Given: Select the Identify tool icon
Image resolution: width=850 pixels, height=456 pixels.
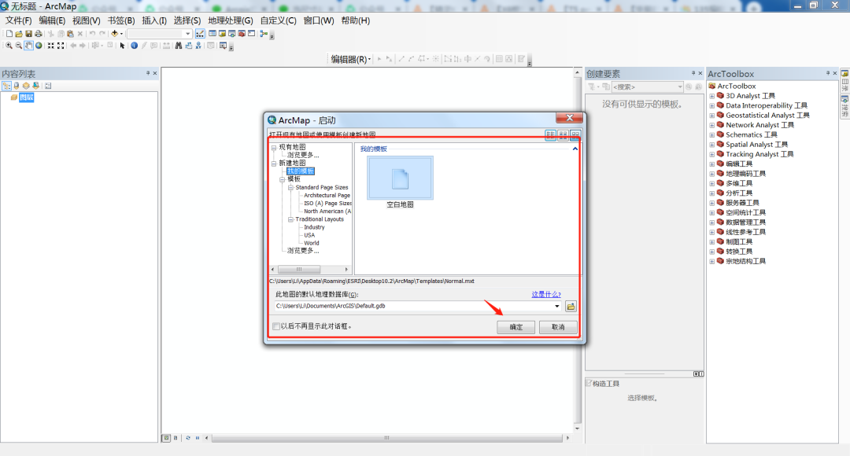Looking at the screenshot, I should (134, 46).
